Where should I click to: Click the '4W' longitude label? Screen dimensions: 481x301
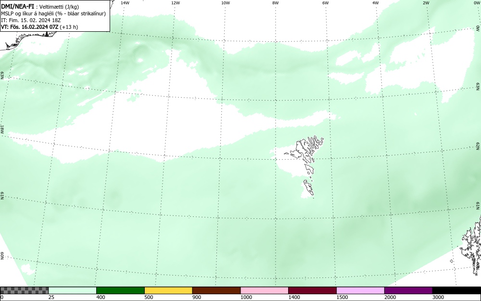tap(376, 3)
